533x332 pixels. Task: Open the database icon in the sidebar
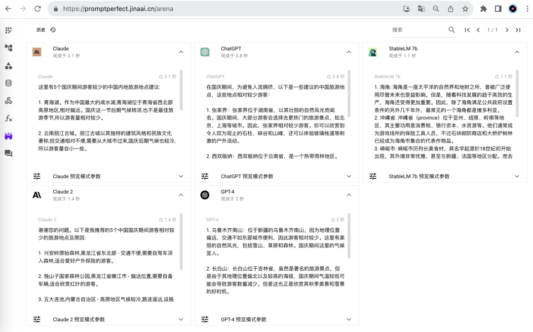click(x=8, y=83)
